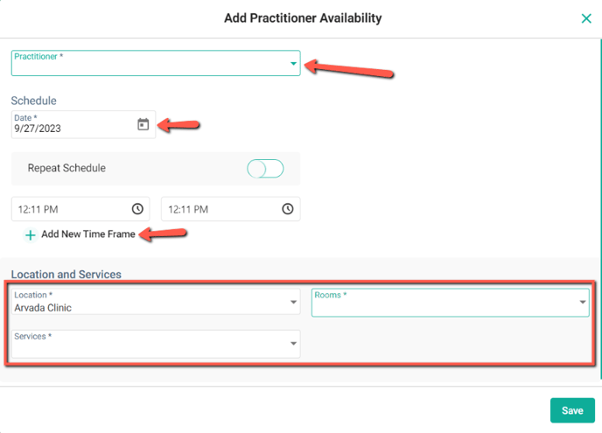The width and height of the screenshot is (602, 433).
Task: Expand the Practitioner dropdown arrow
Action: tap(293, 64)
